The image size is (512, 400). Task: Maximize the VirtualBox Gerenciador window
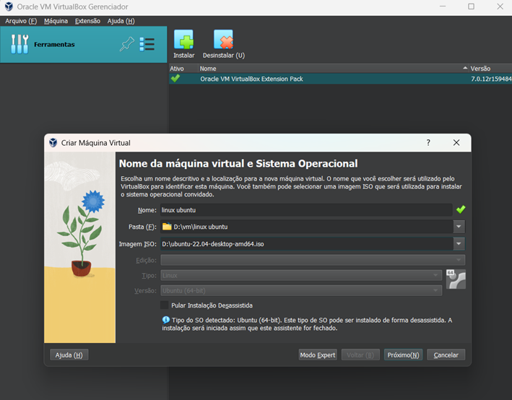pos(471,6)
